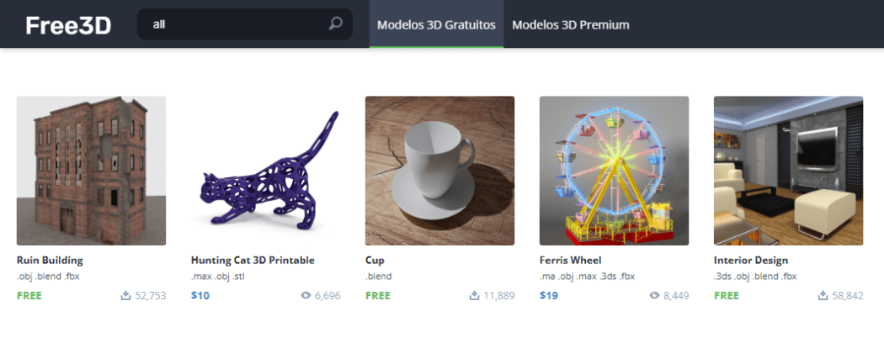Open the Ruin Building thumbnail
Image resolution: width=884 pixels, height=364 pixels.
[91, 171]
